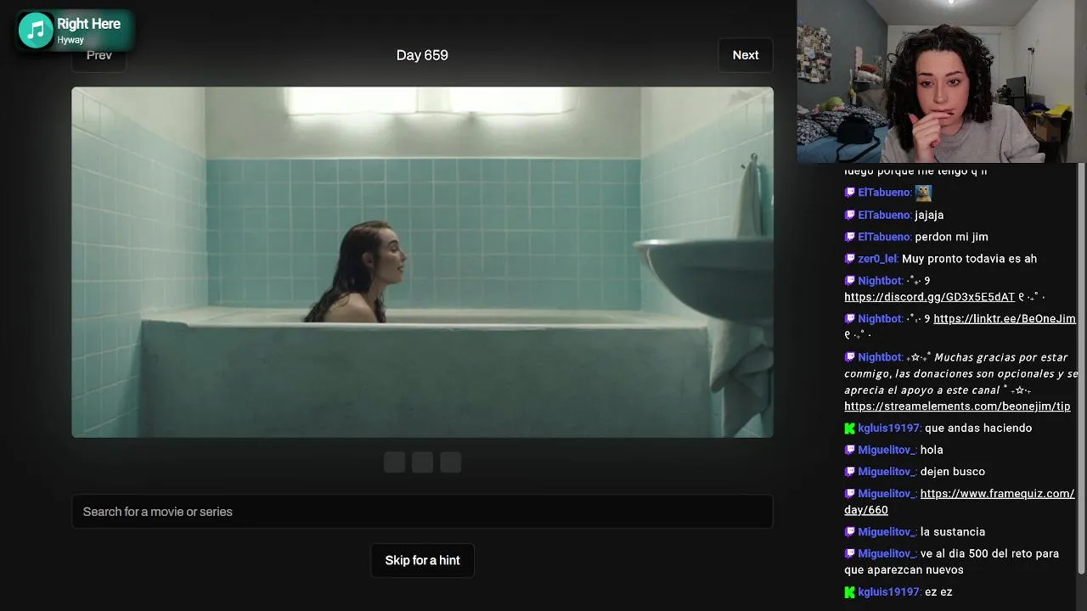Click the Twitch icon beside Nightbot linktr.ee message
Image resolution: width=1087 pixels, height=611 pixels.
pos(849,319)
